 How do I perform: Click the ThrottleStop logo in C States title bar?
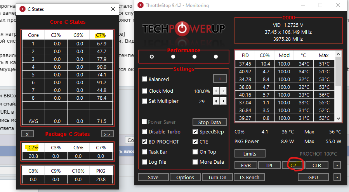(x=23, y=9)
